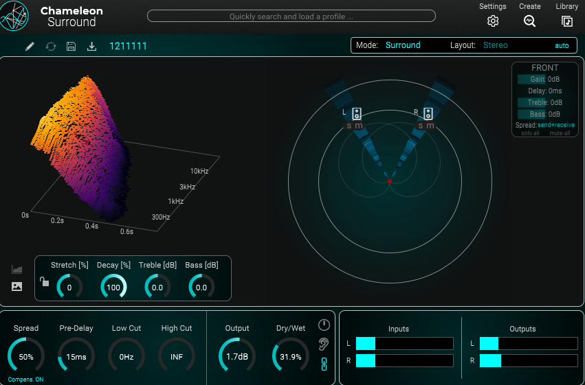The height and width of the screenshot is (385, 585).
Task: Open the Create profile icon
Action: click(529, 21)
